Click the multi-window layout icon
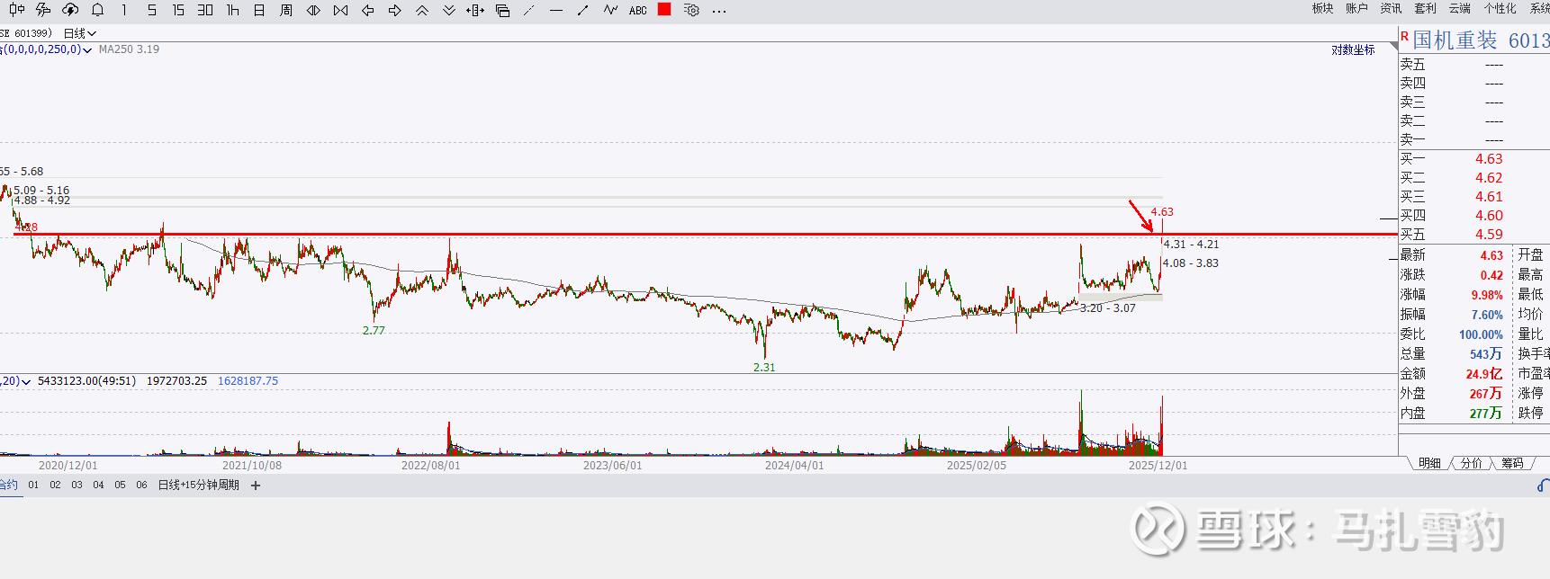 502,10
